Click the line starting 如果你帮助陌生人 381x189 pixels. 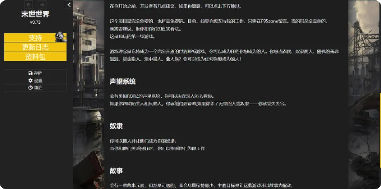coord(198,104)
